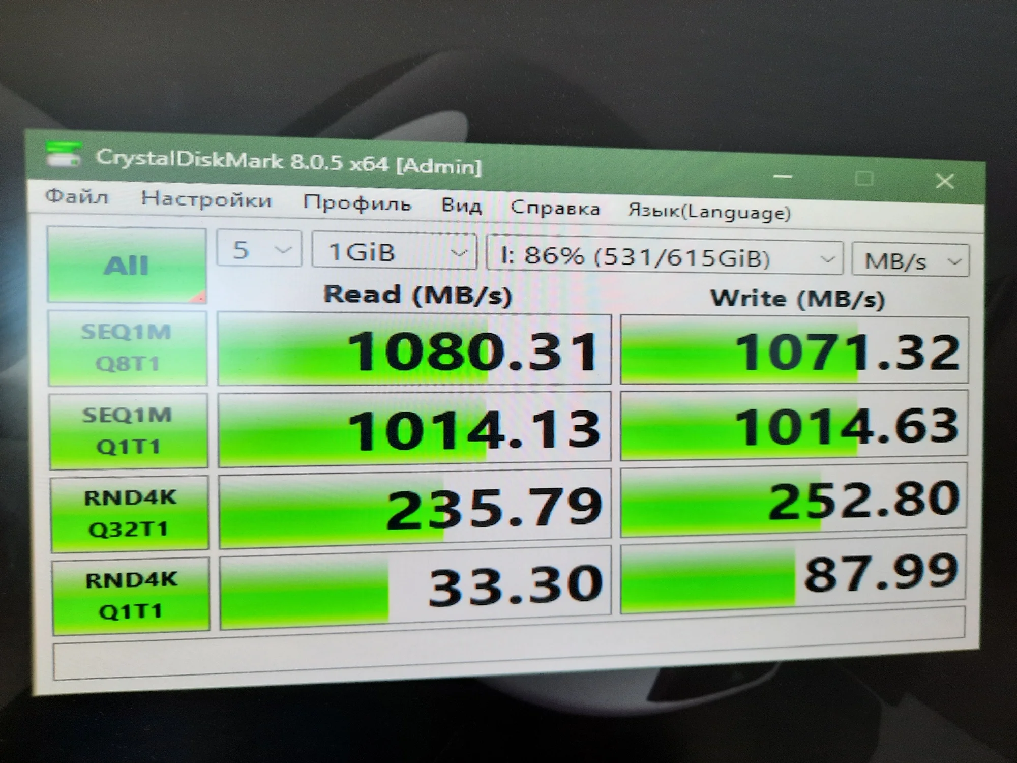Click the CrystalDiskMark app icon in title bar
The width and height of the screenshot is (1017, 763).
(x=63, y=155)
